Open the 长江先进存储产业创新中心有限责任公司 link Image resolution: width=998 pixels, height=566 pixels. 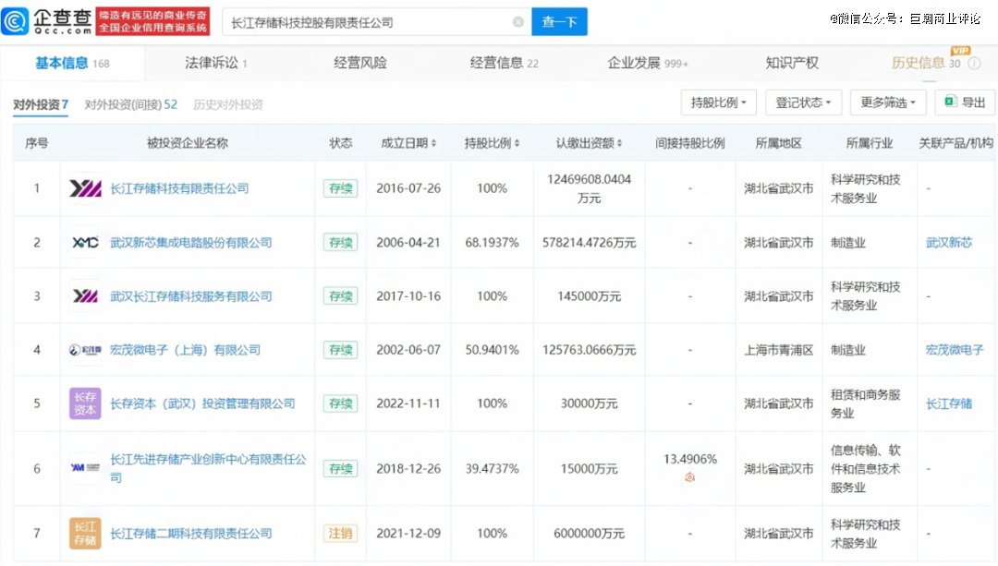(x=208, y=468)
